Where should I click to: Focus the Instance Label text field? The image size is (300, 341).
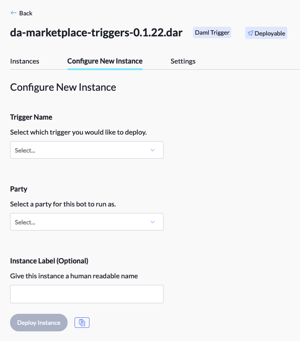point(86,294)
